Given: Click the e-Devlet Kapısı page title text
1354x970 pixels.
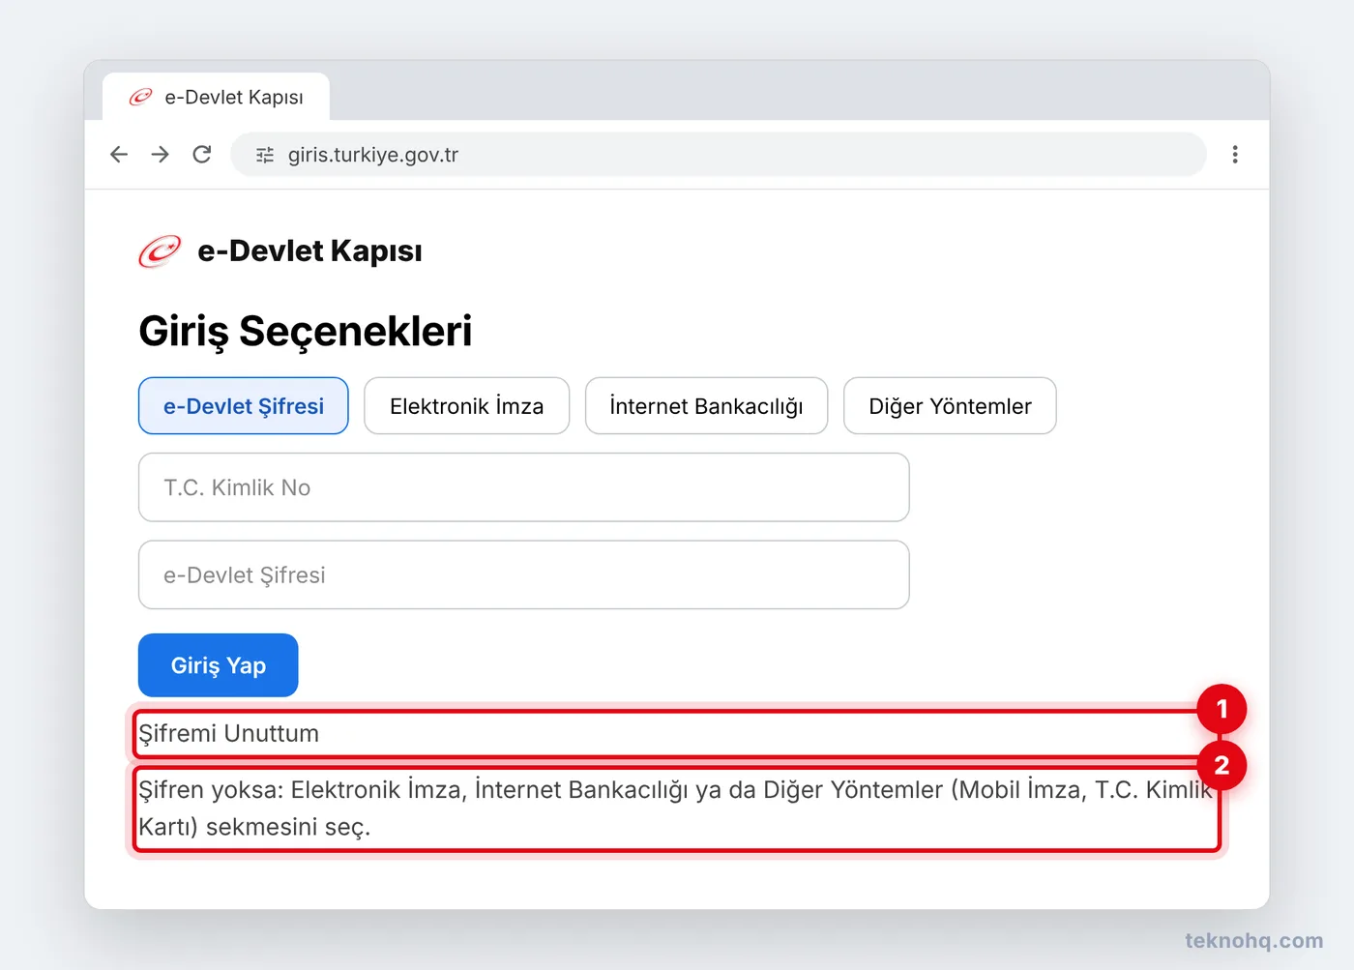Looking at the screenshot, I should (x=310, y=251).
